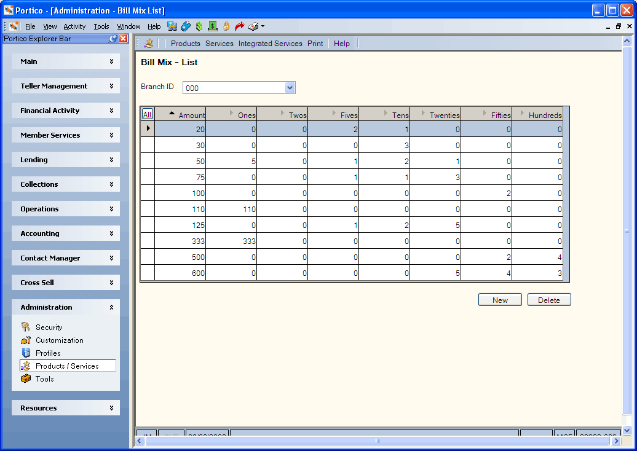Screen dimensions: 637x451
Task: Click the Delete button
Action: click(x=549, y=300)
